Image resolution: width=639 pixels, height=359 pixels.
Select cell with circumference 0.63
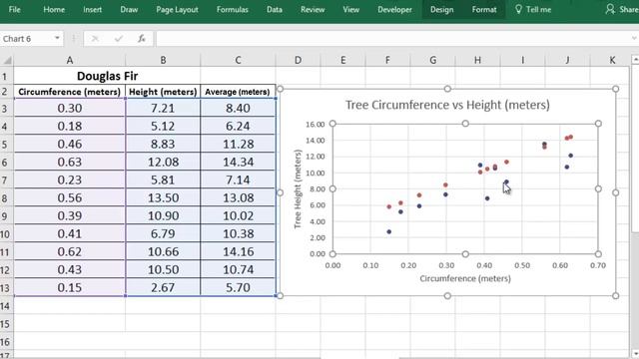70,162
